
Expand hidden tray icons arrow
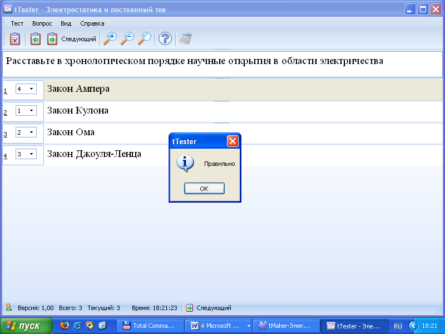pos(413,326)
